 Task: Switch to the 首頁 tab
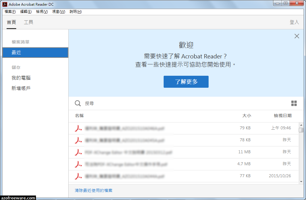click(11, 22)
